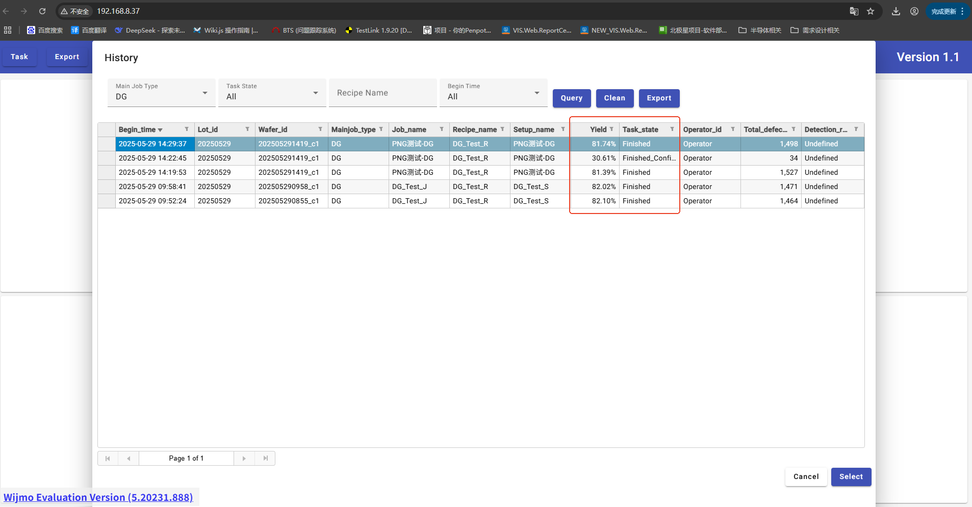Go to first page of results
The image size is (972, 507).
[x=108, y=459]
